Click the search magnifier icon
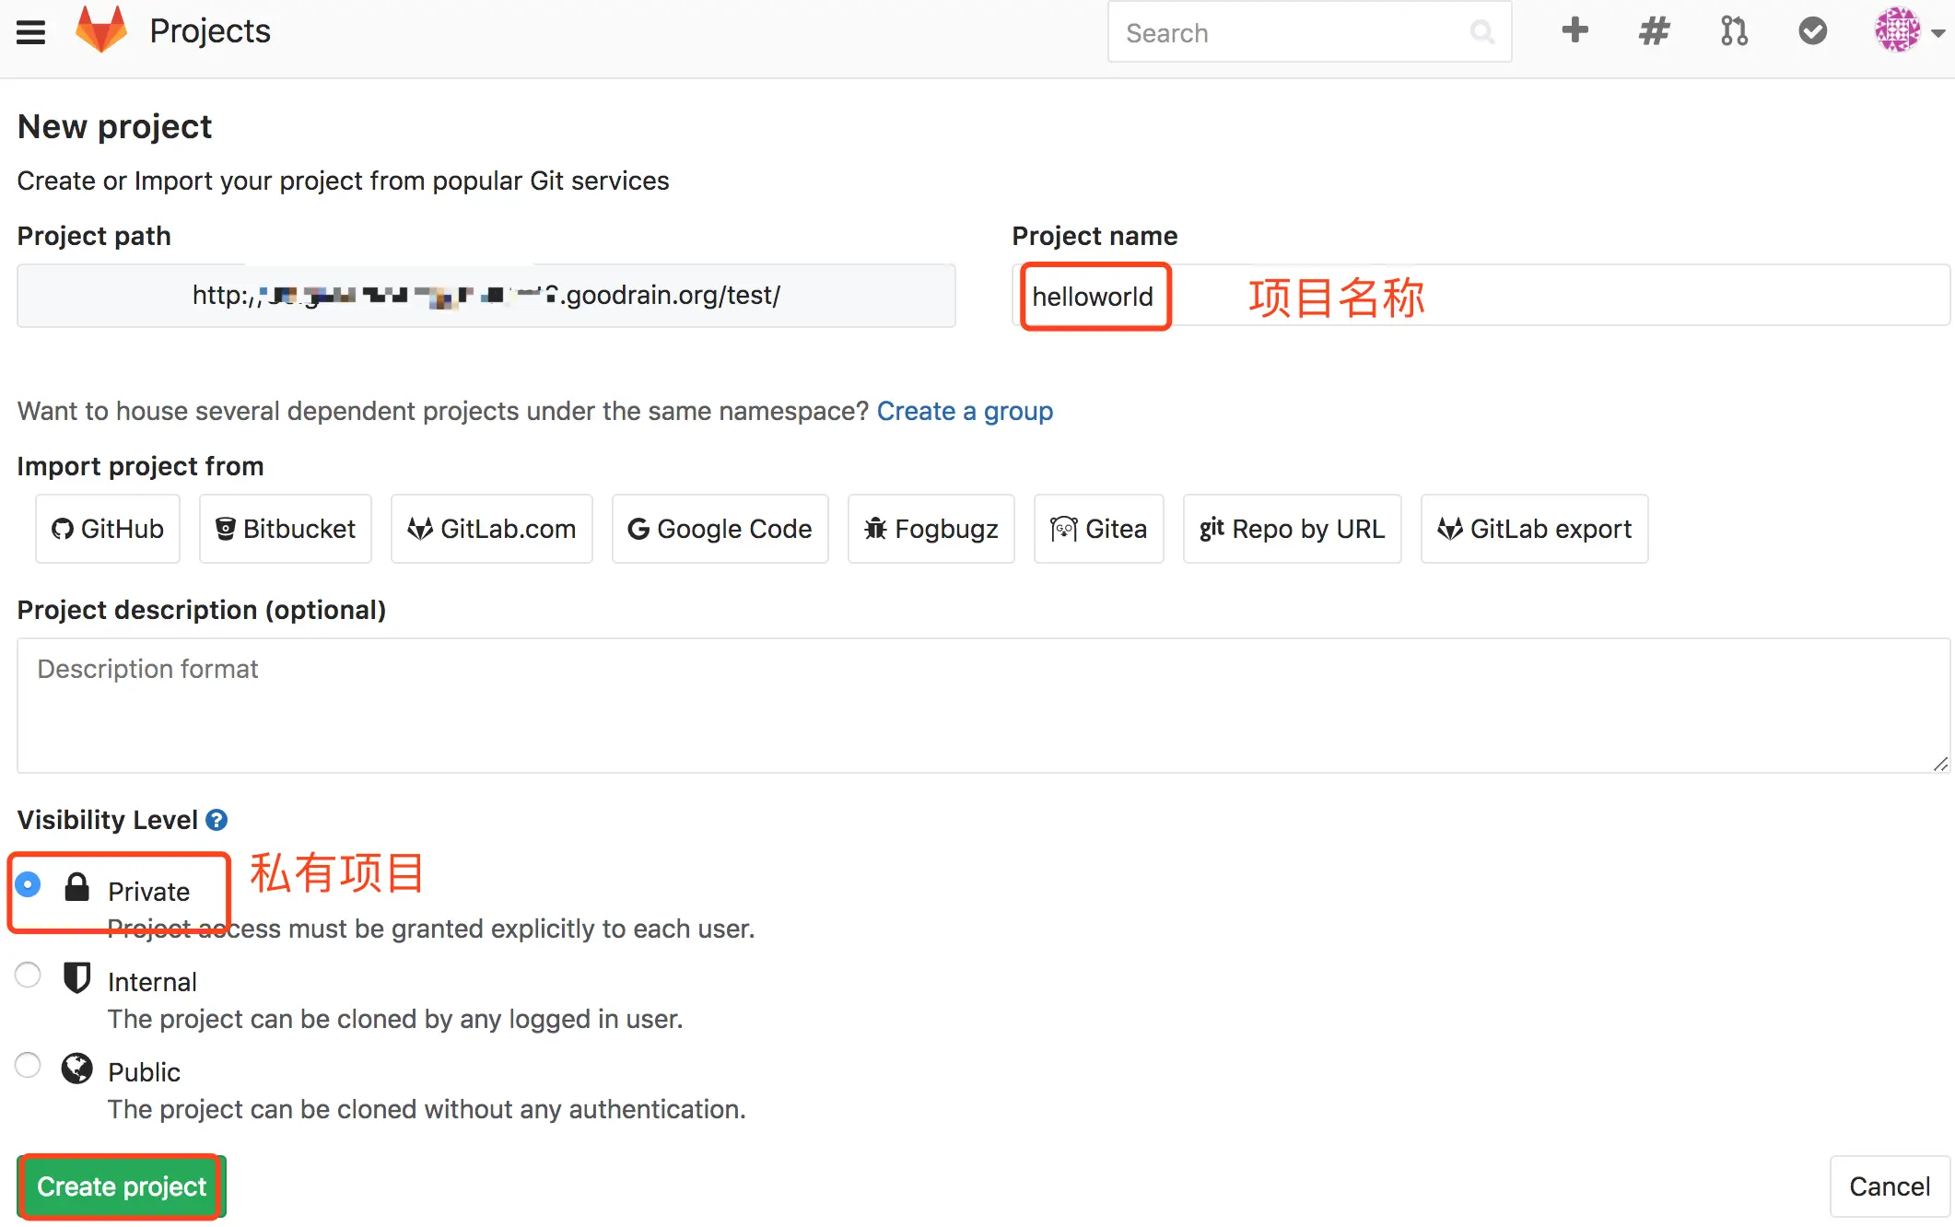 [1481, 32]
